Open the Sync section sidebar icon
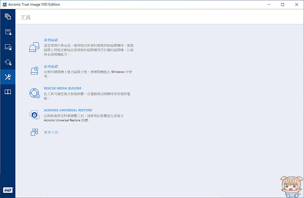This screenshot has width=304, height=198. point(8,62)
